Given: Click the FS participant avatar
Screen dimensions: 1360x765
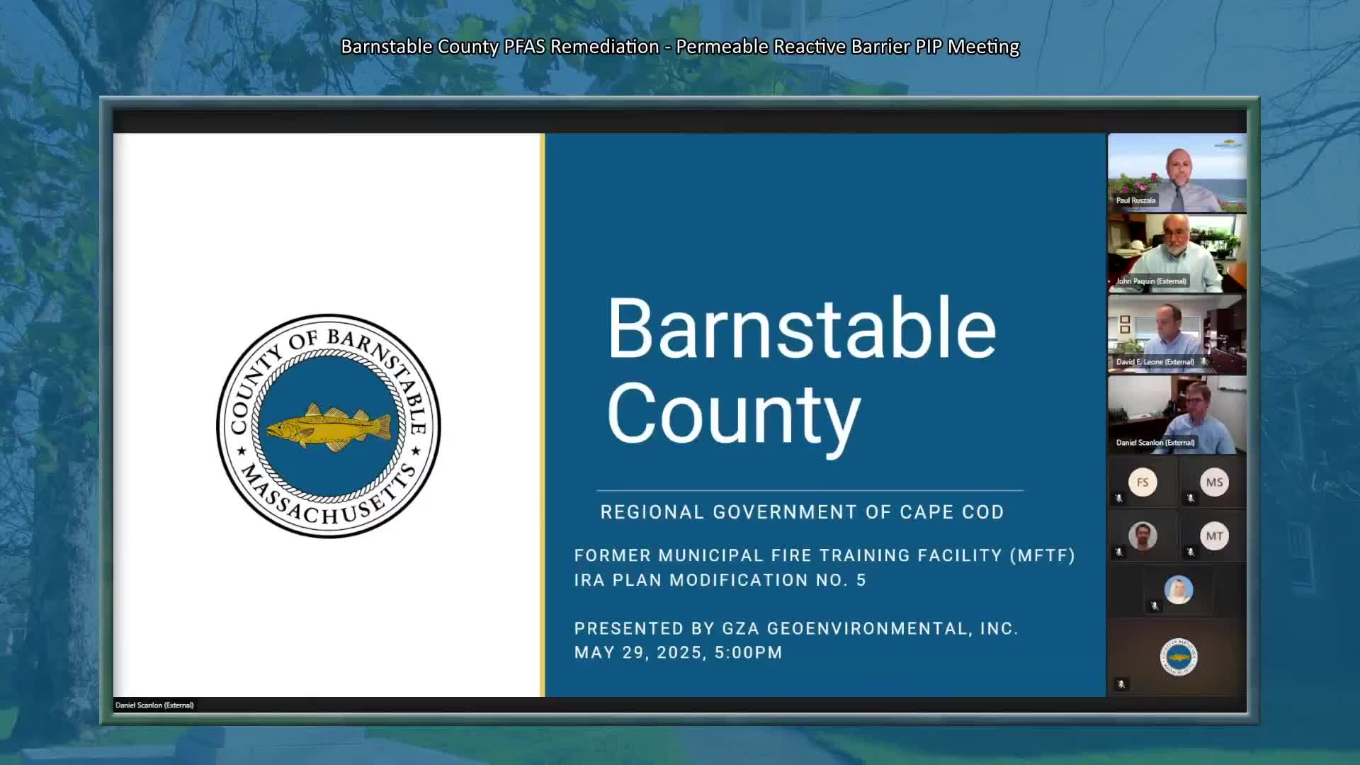Looking at the screenshot, I should tap(1143, 482).
